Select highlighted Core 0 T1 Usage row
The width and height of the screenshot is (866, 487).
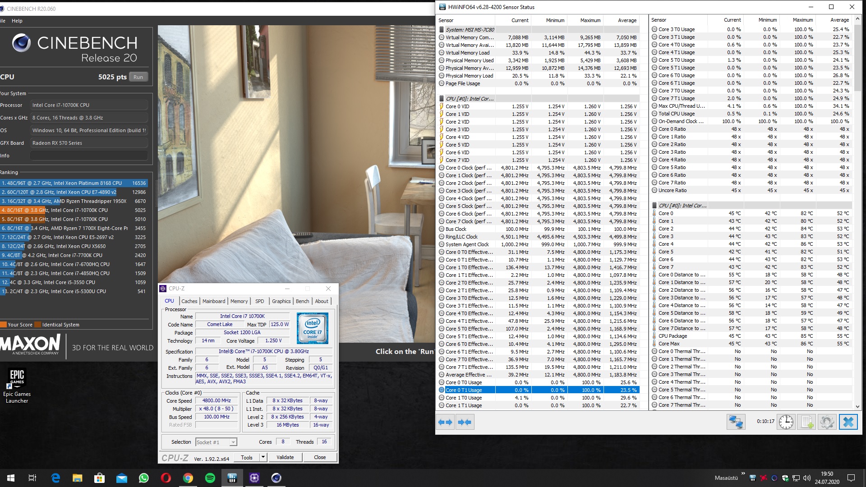539,390
